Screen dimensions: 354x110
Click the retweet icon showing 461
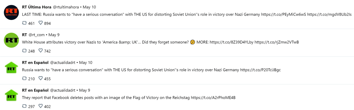25,23
